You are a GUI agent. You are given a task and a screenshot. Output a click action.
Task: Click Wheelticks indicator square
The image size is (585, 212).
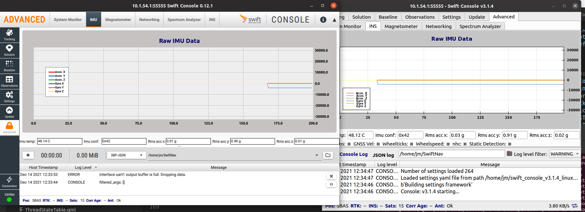tap(411, 144)
